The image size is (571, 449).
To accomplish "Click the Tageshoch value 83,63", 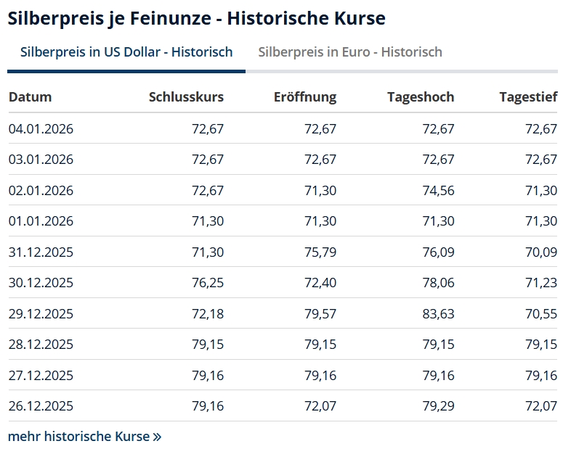I will (x=438, y=314).
